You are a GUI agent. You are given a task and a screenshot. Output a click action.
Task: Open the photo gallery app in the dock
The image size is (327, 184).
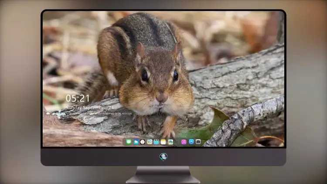pos(170,142)
